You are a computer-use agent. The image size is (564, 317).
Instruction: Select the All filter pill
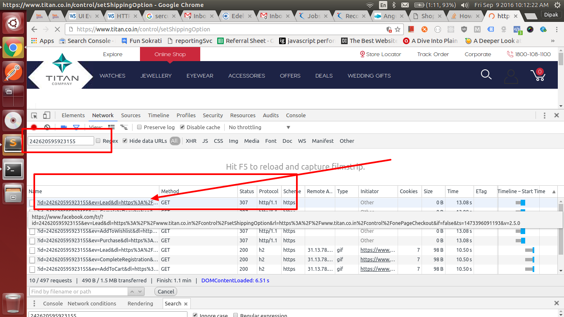coord(175,141)
